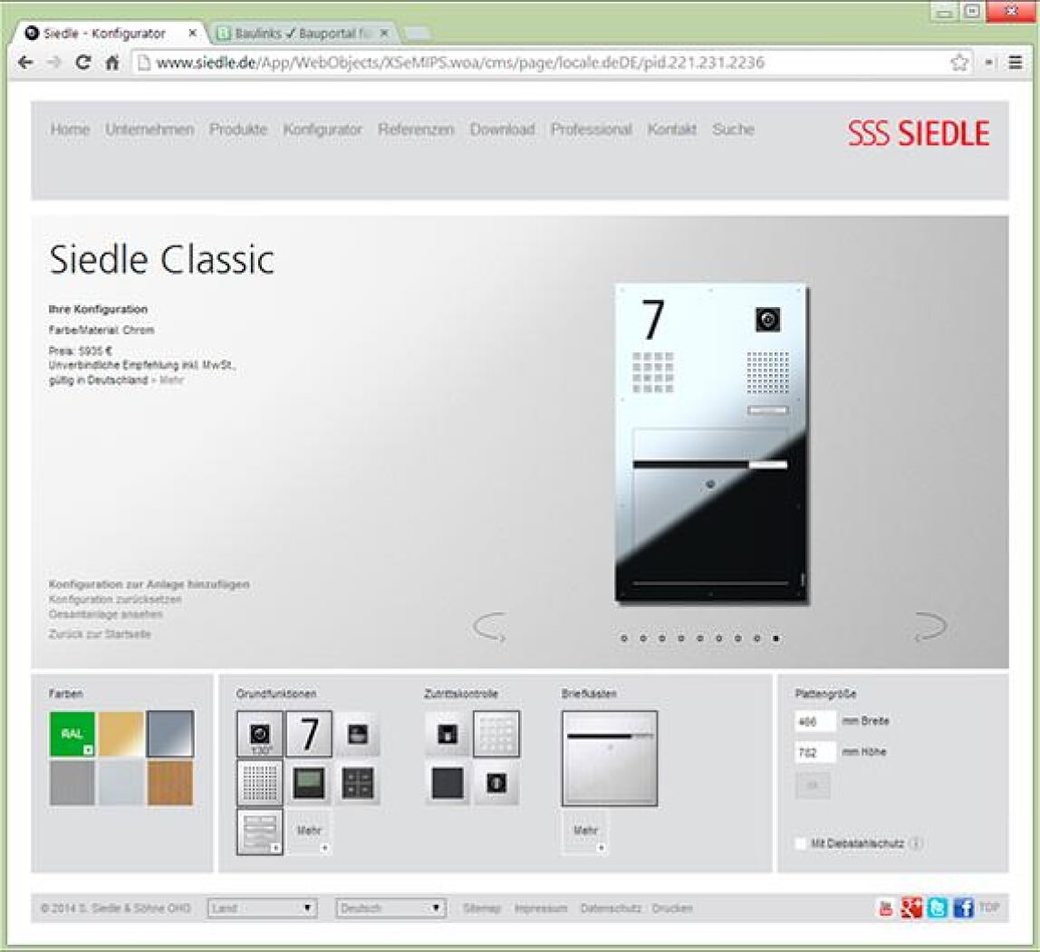The width and height of the screenshot is (1040, 952).
Task: Rotate view with right curved arrow
Action: (929, 627)
